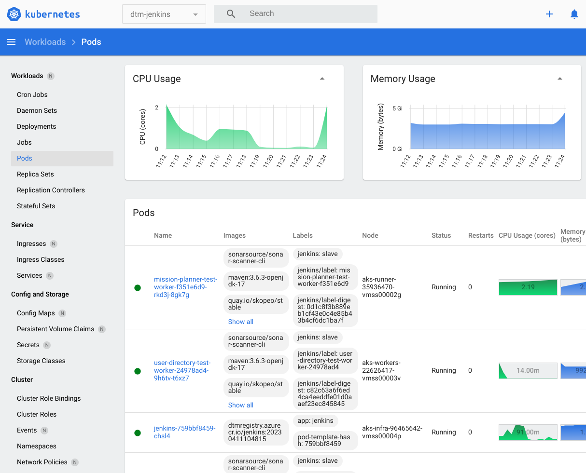Open Cluster Role Bindings in sidebar
Viewport: 586px width, 473px height.
(x=49, y=398)
